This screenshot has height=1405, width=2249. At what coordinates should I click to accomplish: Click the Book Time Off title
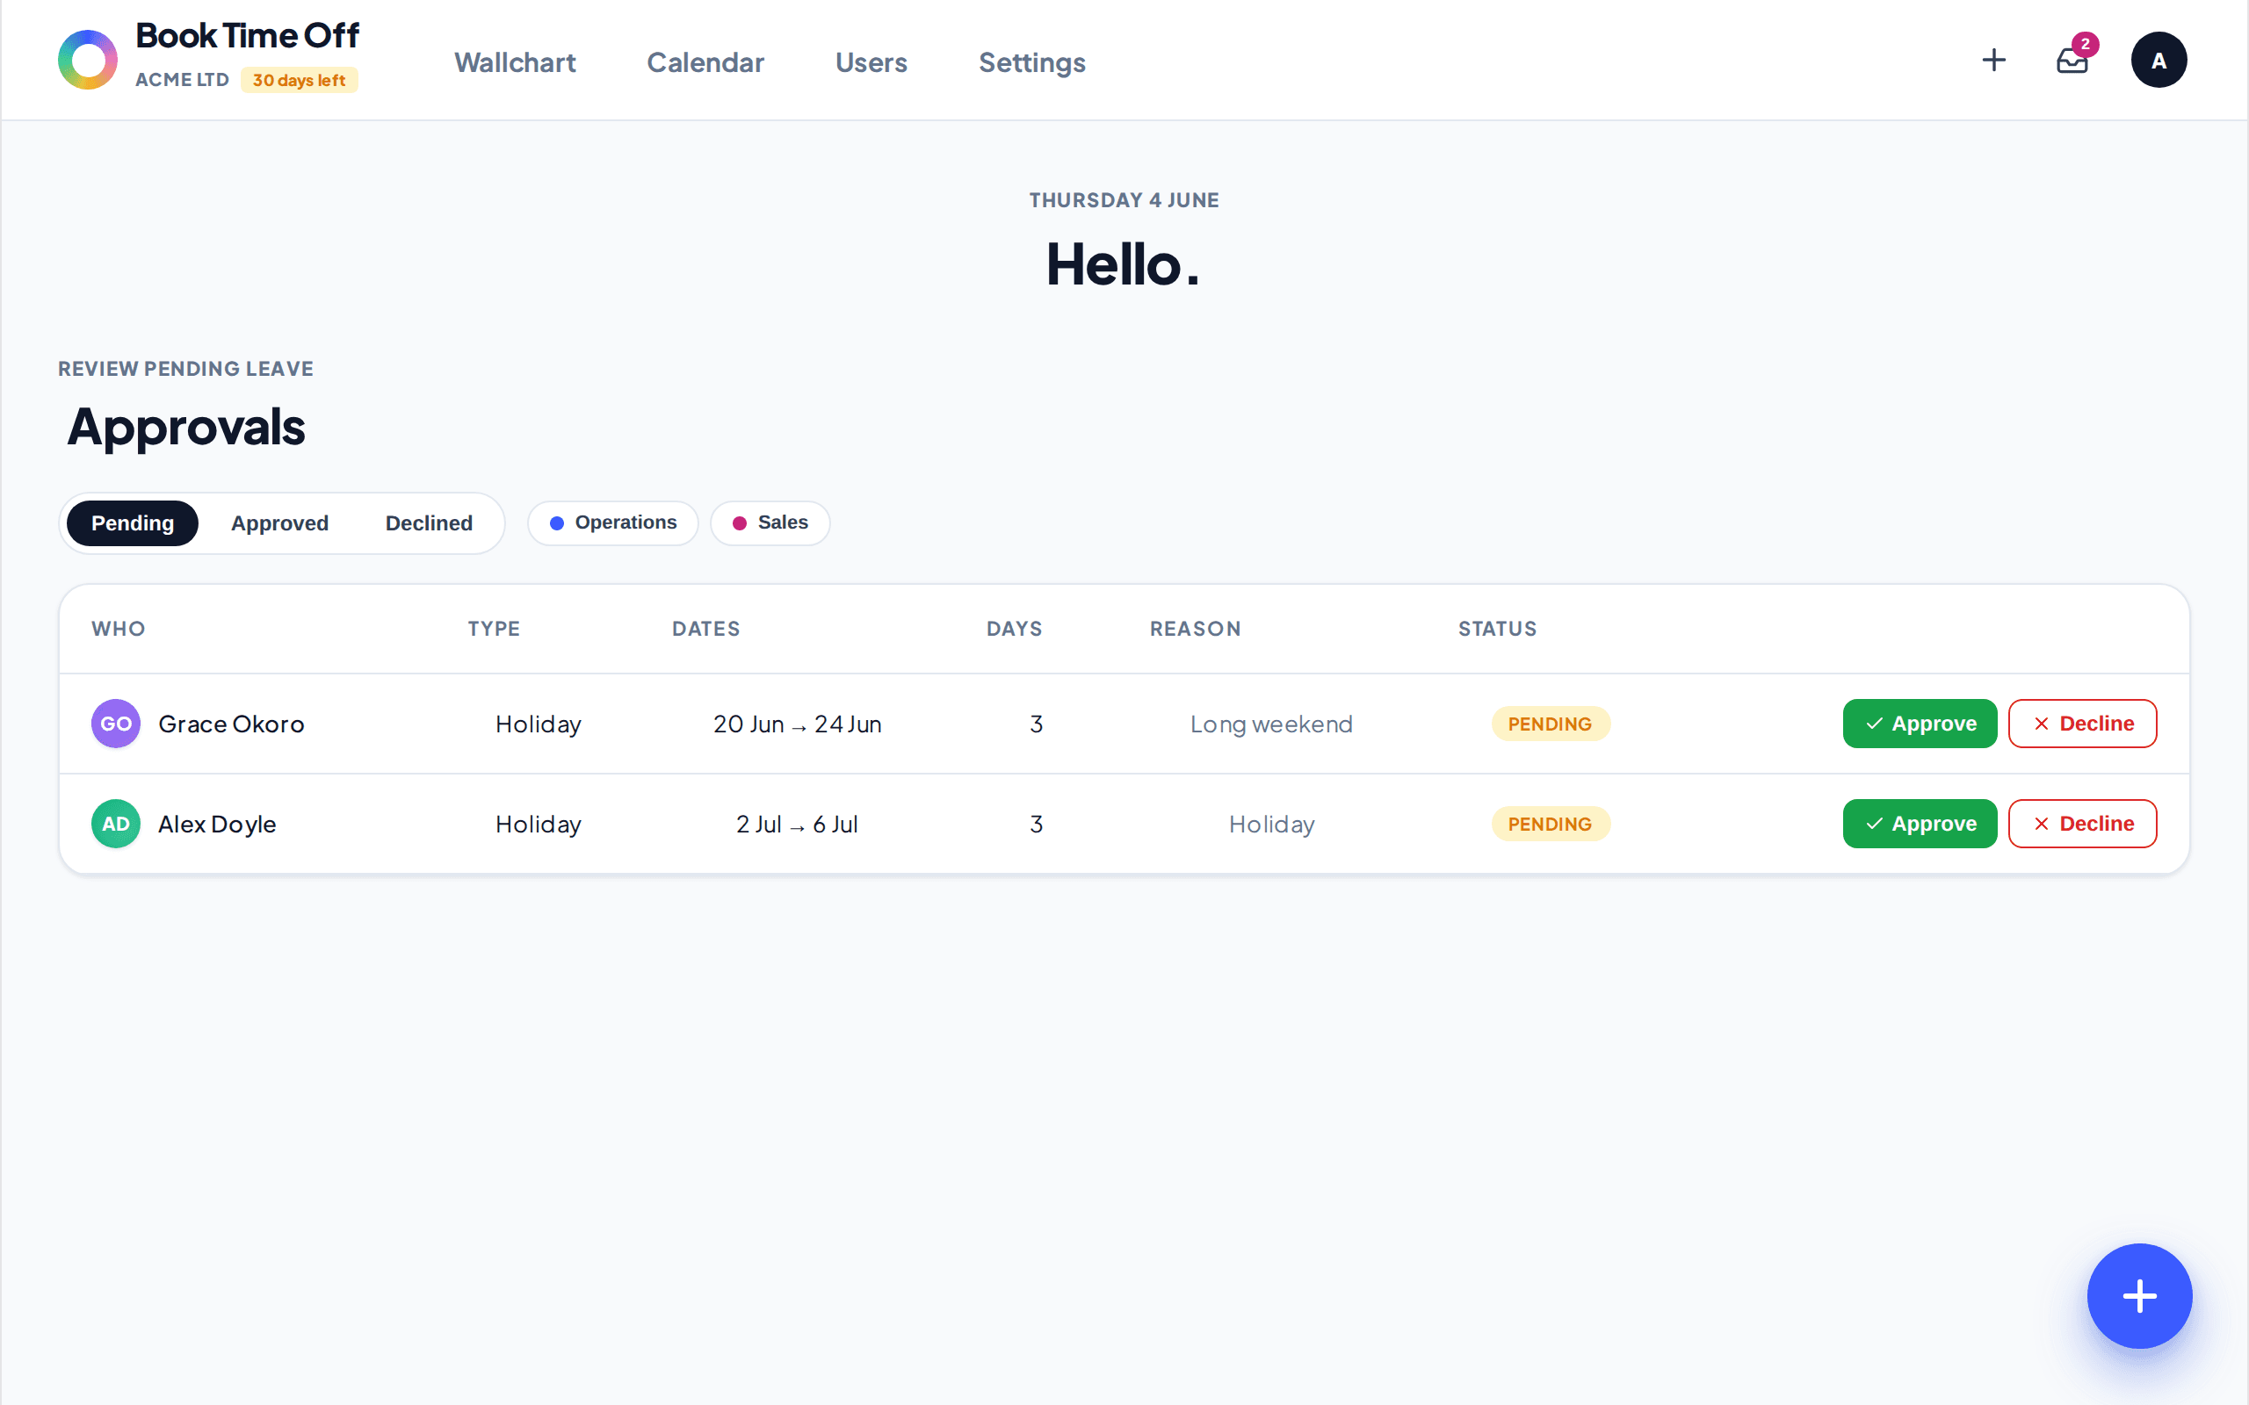247,35
